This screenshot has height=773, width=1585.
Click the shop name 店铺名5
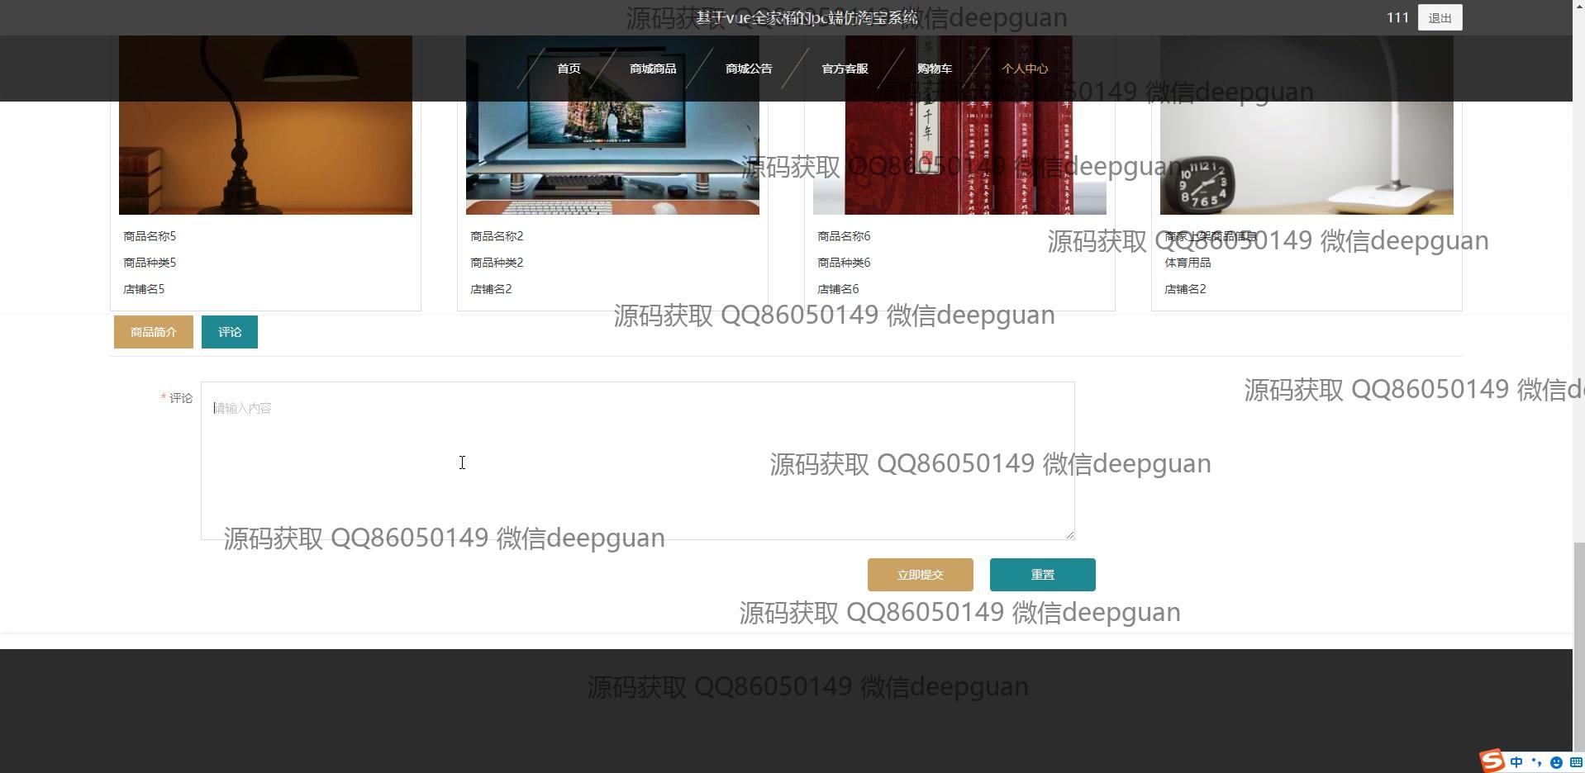(x=144, y=289)
